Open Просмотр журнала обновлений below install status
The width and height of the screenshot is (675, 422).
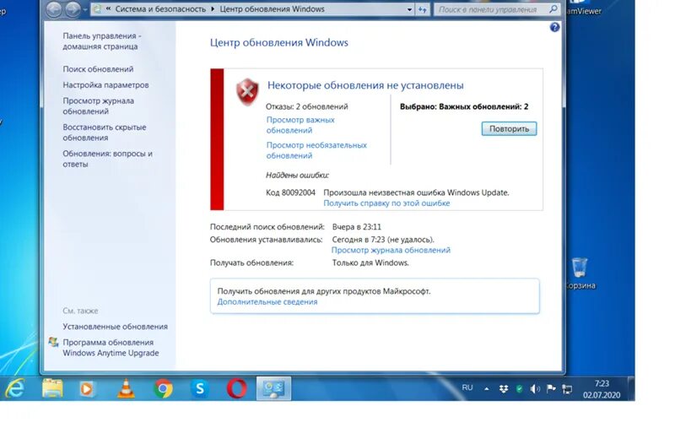[391, 250]
